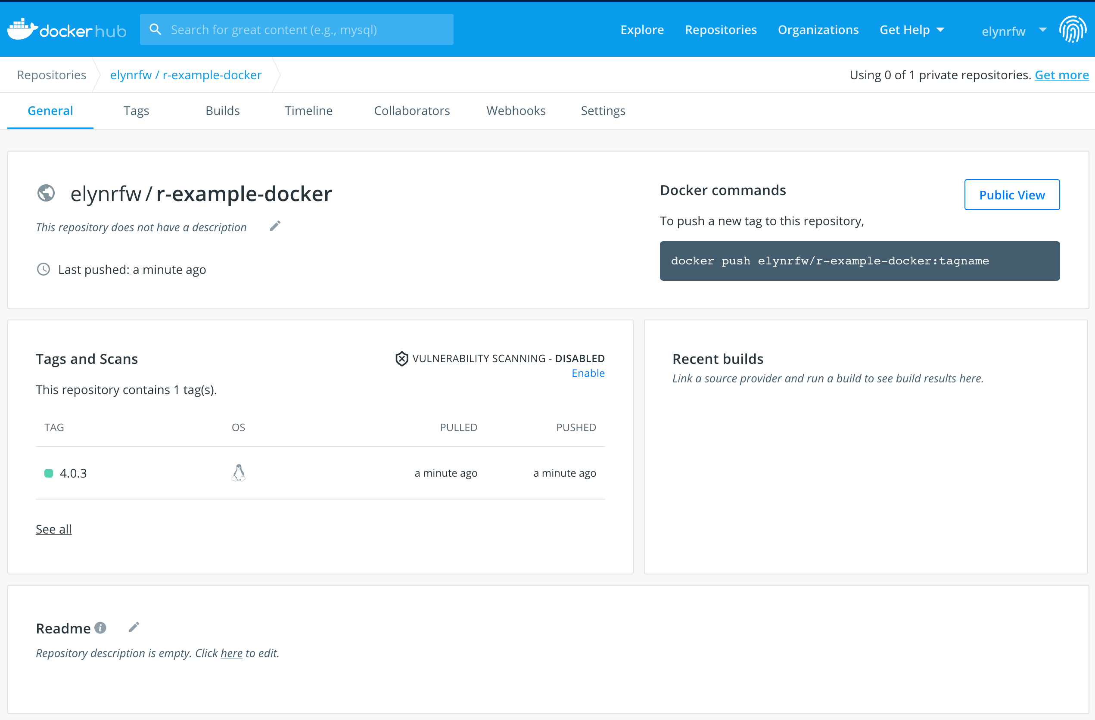This screenshot has height=720, width=1095.
Task: Edit repository description pencil icon
Action: point(275,226)
